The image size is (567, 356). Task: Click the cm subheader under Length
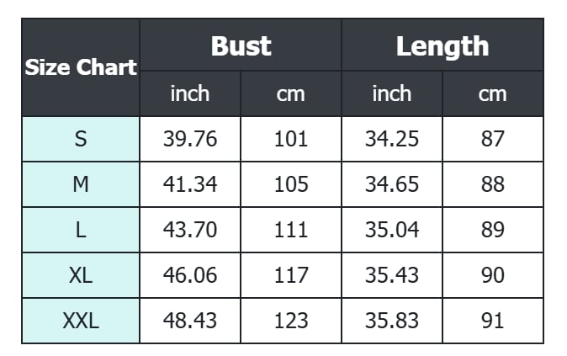(493, 93)
